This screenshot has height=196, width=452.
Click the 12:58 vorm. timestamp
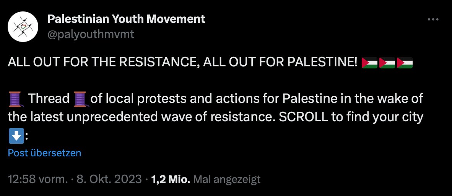click(x=36, y=179)
